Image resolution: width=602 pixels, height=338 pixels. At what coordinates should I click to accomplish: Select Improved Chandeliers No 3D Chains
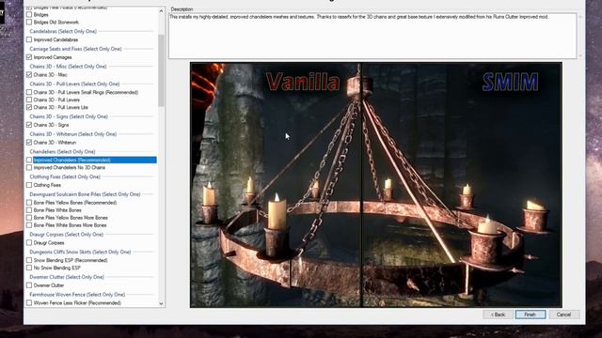29,167
